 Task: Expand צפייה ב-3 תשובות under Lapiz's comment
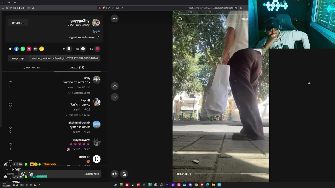[78, 115]
